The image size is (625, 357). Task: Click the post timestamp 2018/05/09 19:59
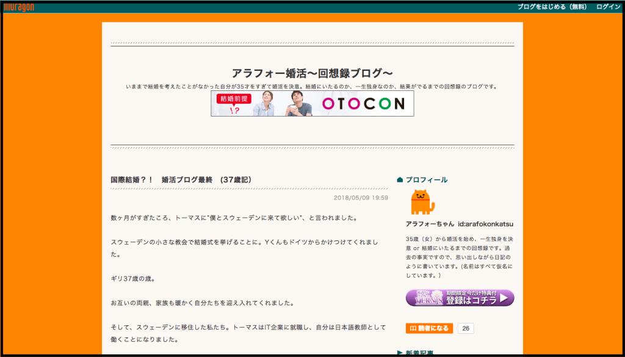[x=361, y=198]
